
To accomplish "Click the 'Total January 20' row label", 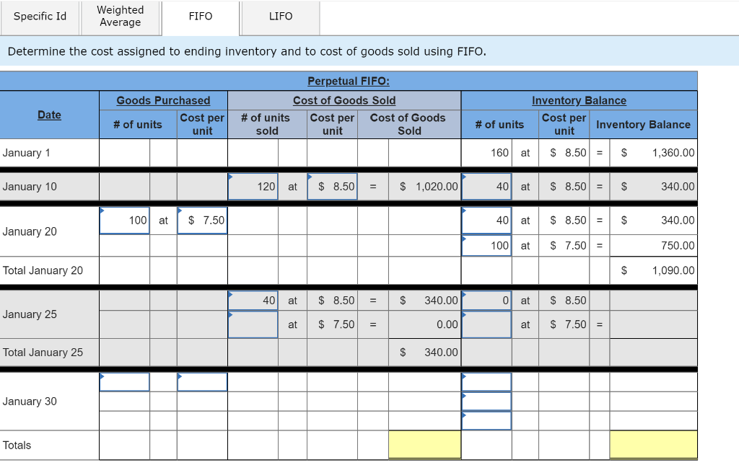I will (43, 270).
